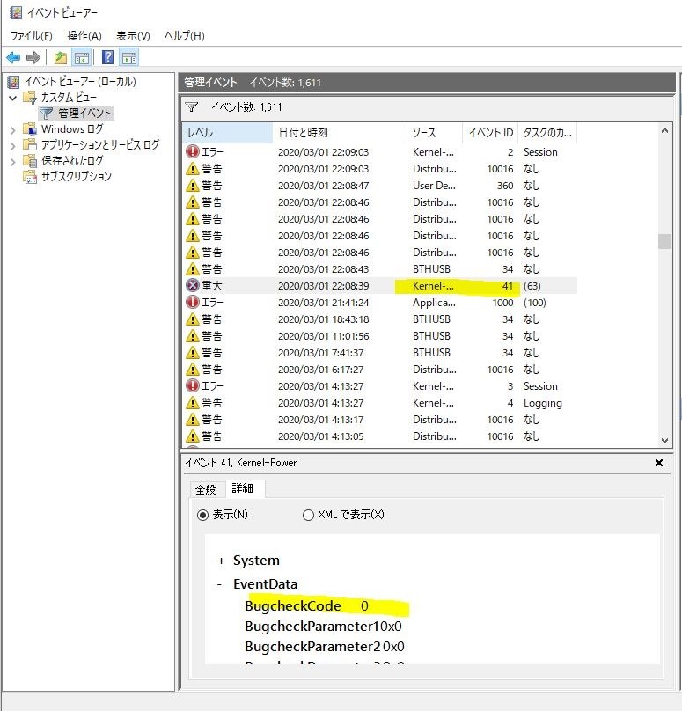Click the error icon on the 22:09:03 Kernel row

point(193,152)
